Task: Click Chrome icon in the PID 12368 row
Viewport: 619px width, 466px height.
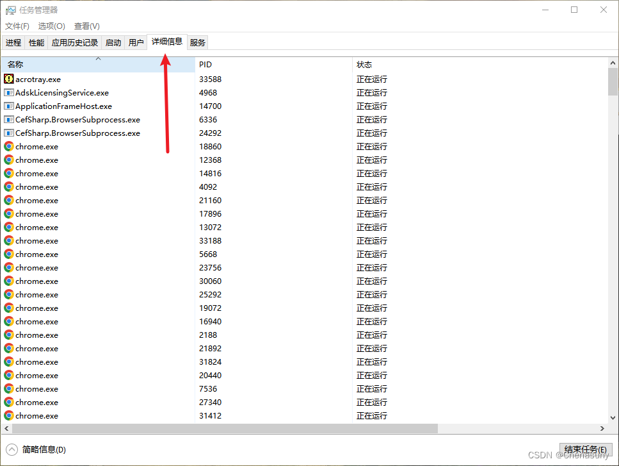Action: [9, 160]
